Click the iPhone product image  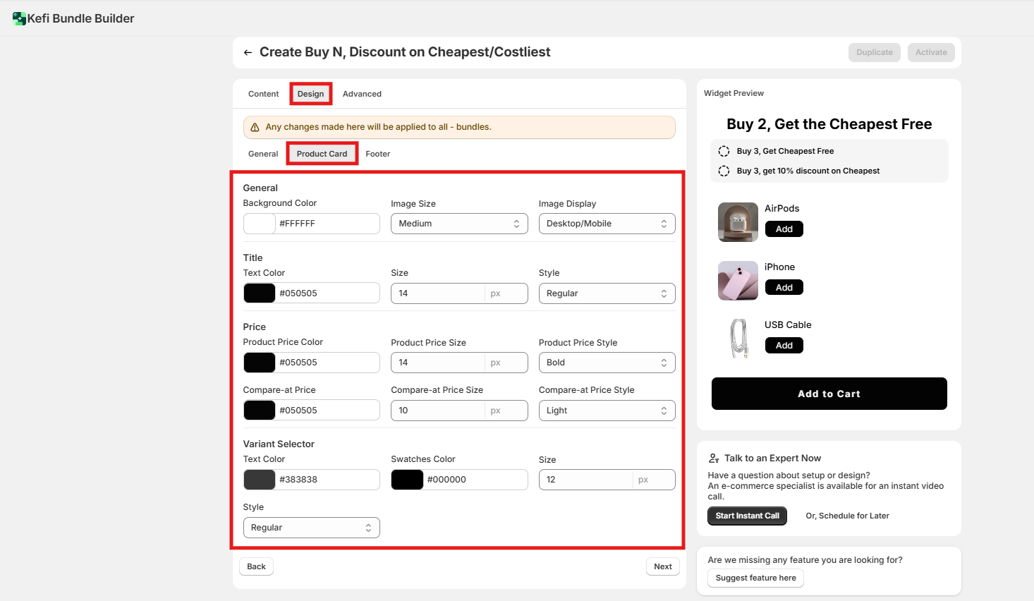(738, 281)
